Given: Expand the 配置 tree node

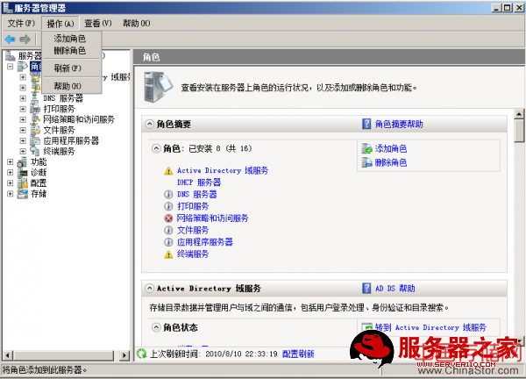Looking at the screenshot, I should 10,182.
